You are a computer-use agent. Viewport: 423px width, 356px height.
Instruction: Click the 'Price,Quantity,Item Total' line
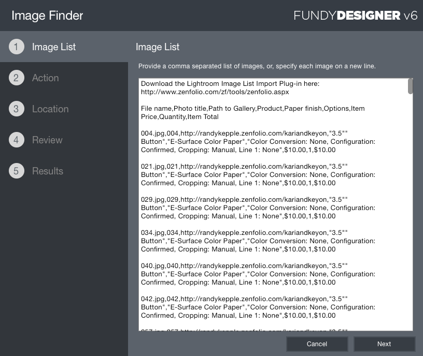coord(180,117)
